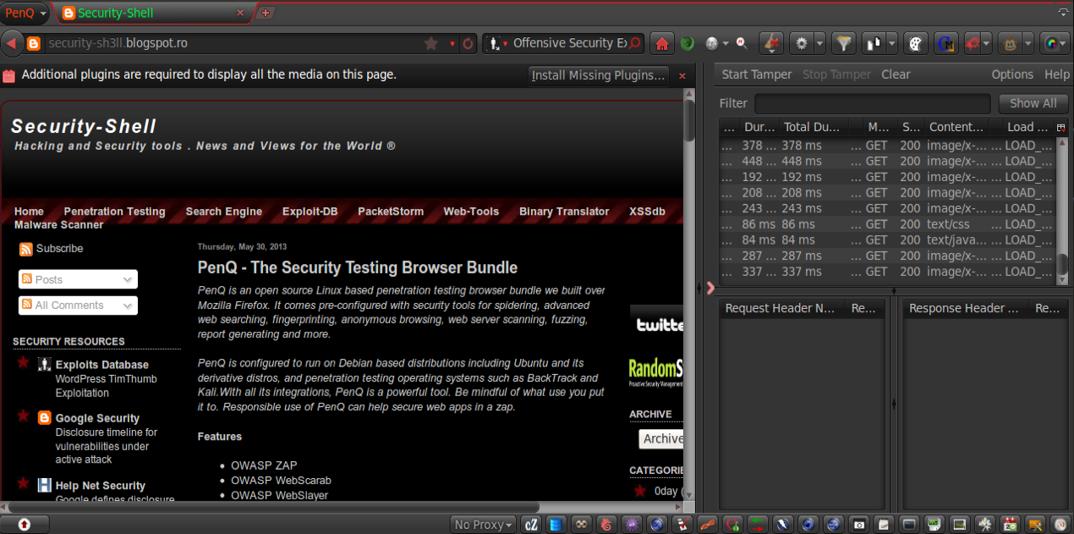Click the notepad icon in status bar
This screenshot has width=1074, height=534.
pos(883,525)
